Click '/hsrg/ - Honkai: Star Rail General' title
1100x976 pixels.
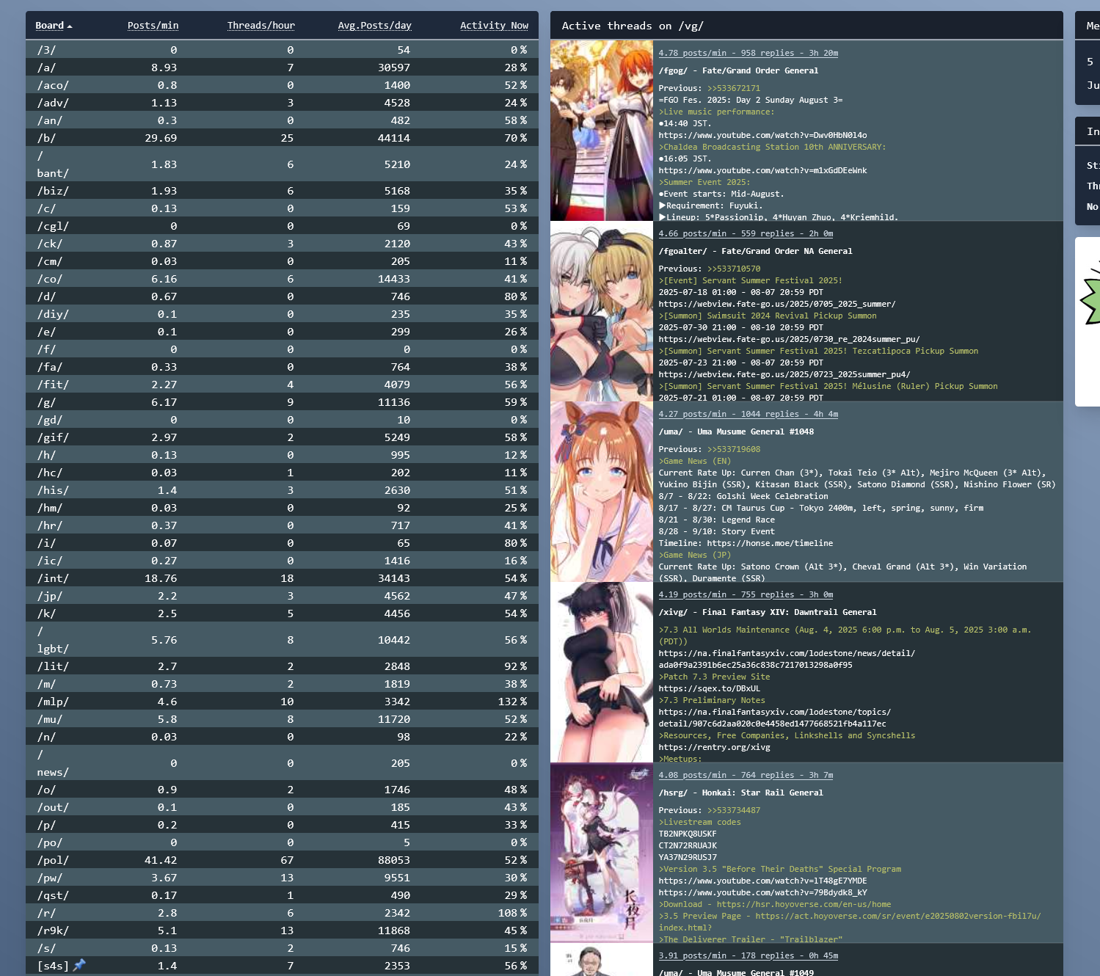tap(740, 793)
